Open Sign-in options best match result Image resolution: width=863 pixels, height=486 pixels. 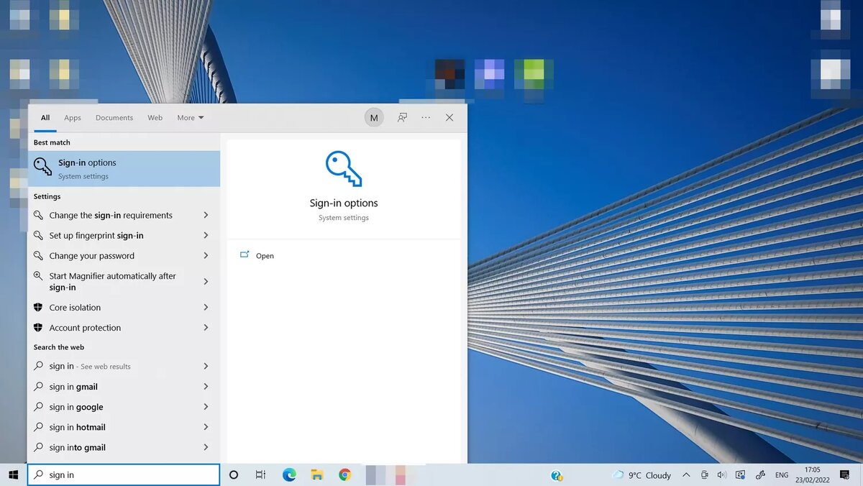[x=124, y=168]
